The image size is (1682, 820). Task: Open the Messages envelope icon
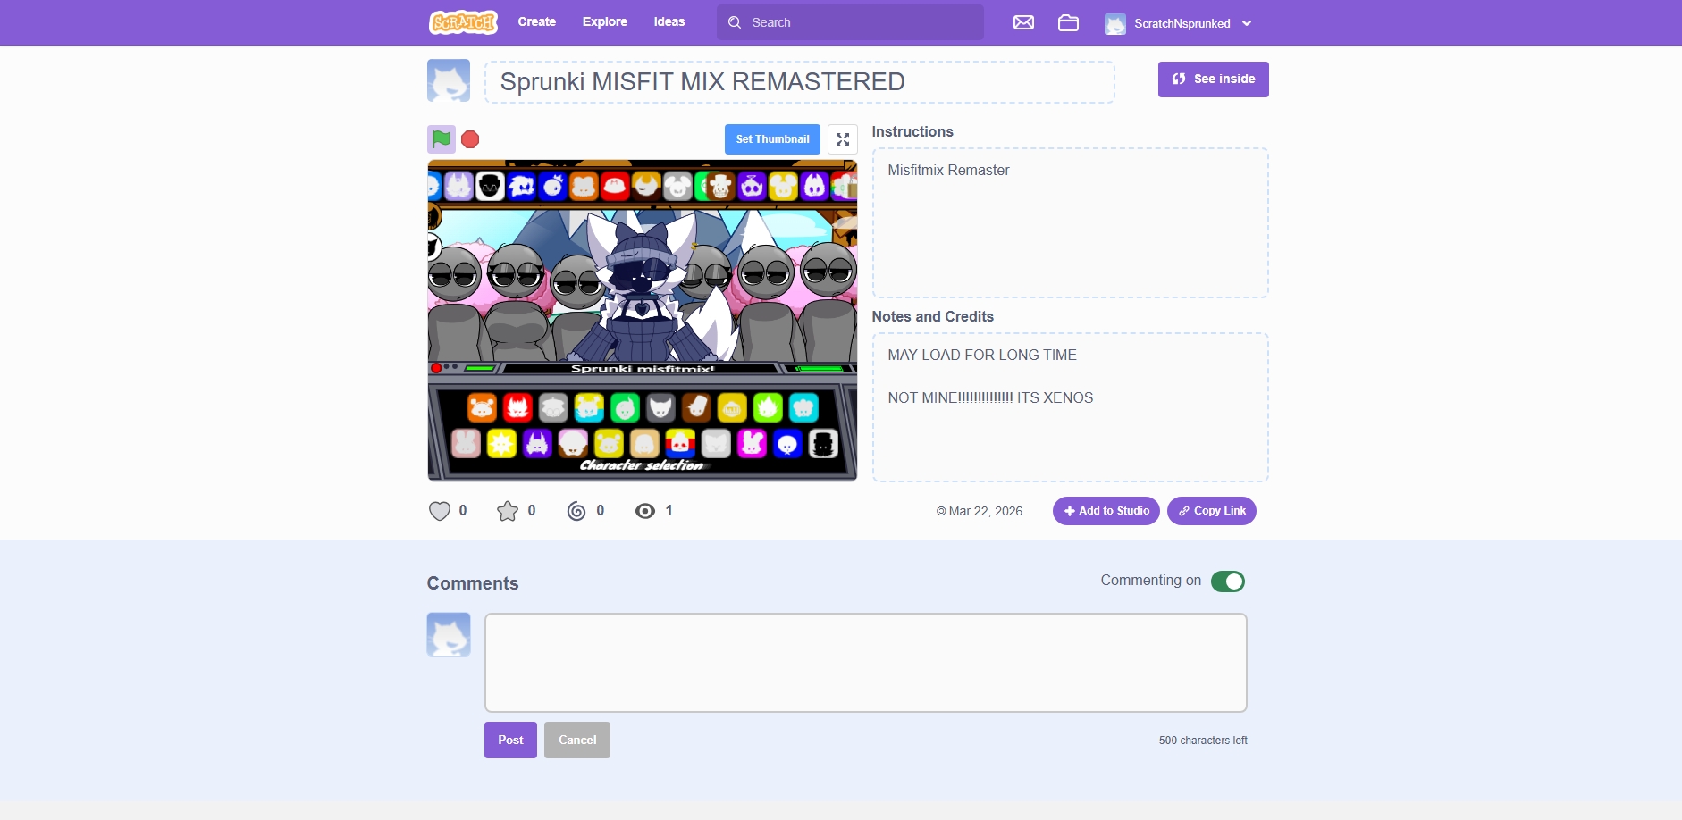[1024, 22]
